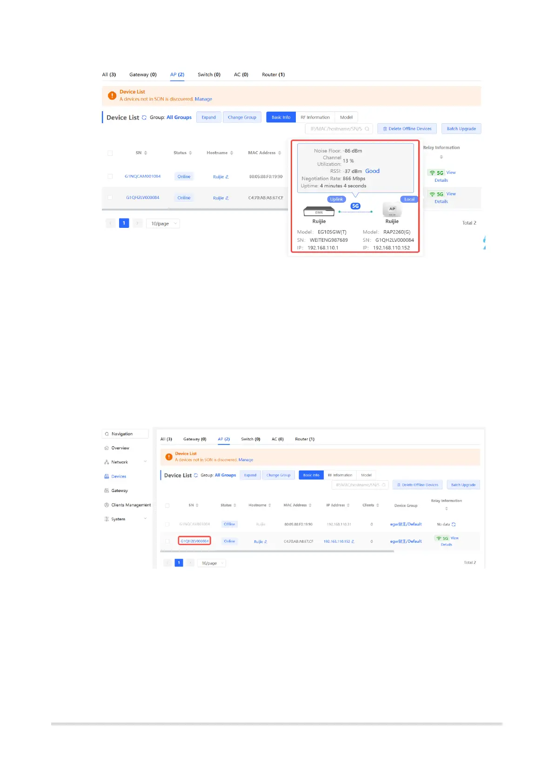Check the row with red-outlined SN G1QH2LV000084
The image size is (554, 783).
coord(167,541)
